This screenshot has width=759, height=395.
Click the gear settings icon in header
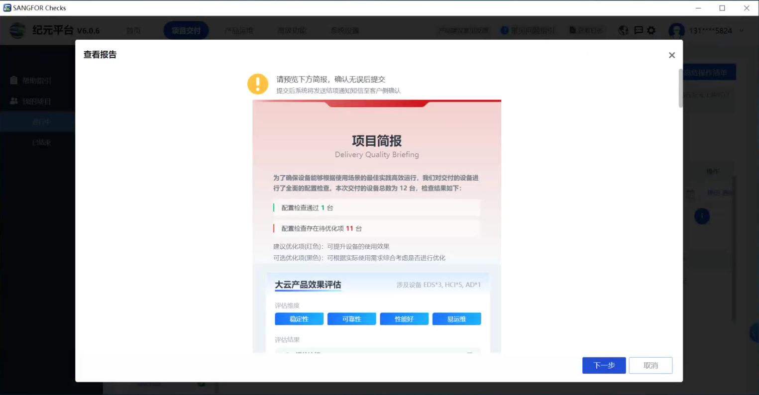point(651,31)
